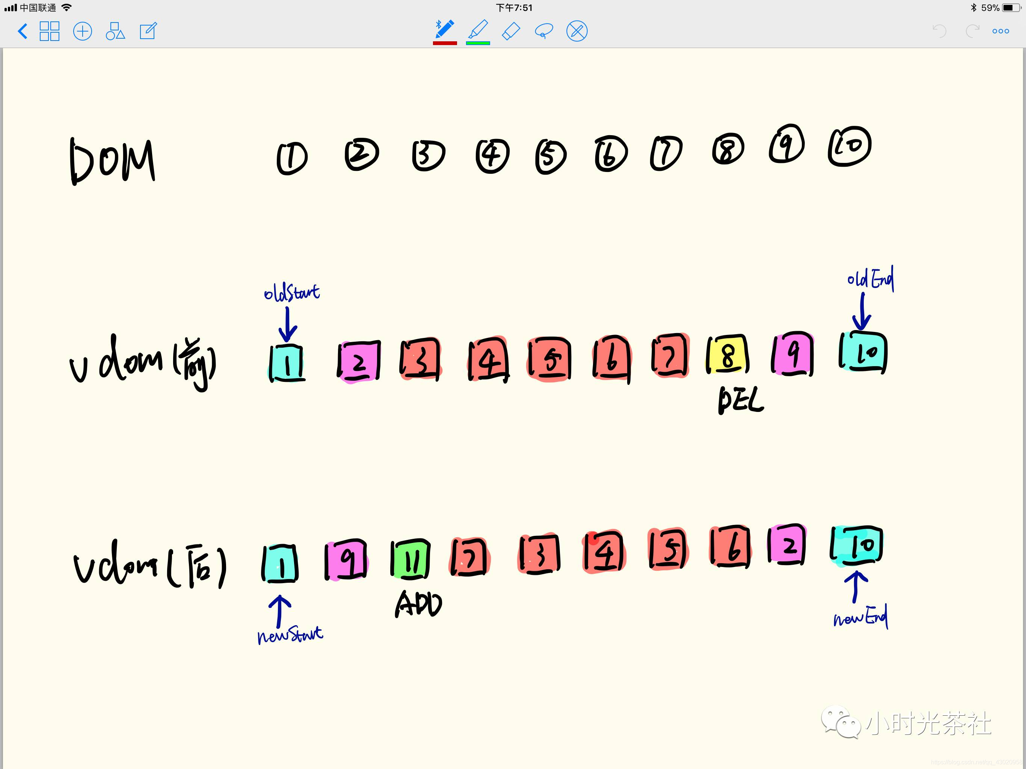The height and width of the screenshot is (769, 1026).
Task: Open the shapes tool
Action: coord(115,31)
